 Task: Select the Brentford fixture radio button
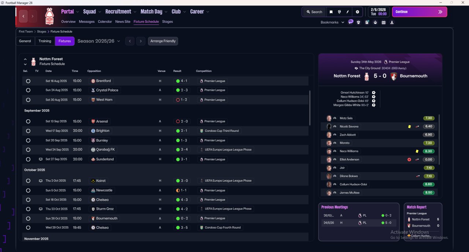click(x=28, y=81)
